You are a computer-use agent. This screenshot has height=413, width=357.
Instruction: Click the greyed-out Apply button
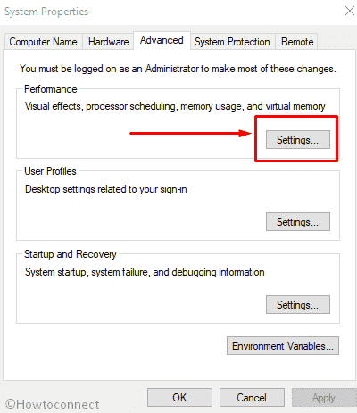coord(324,398)
